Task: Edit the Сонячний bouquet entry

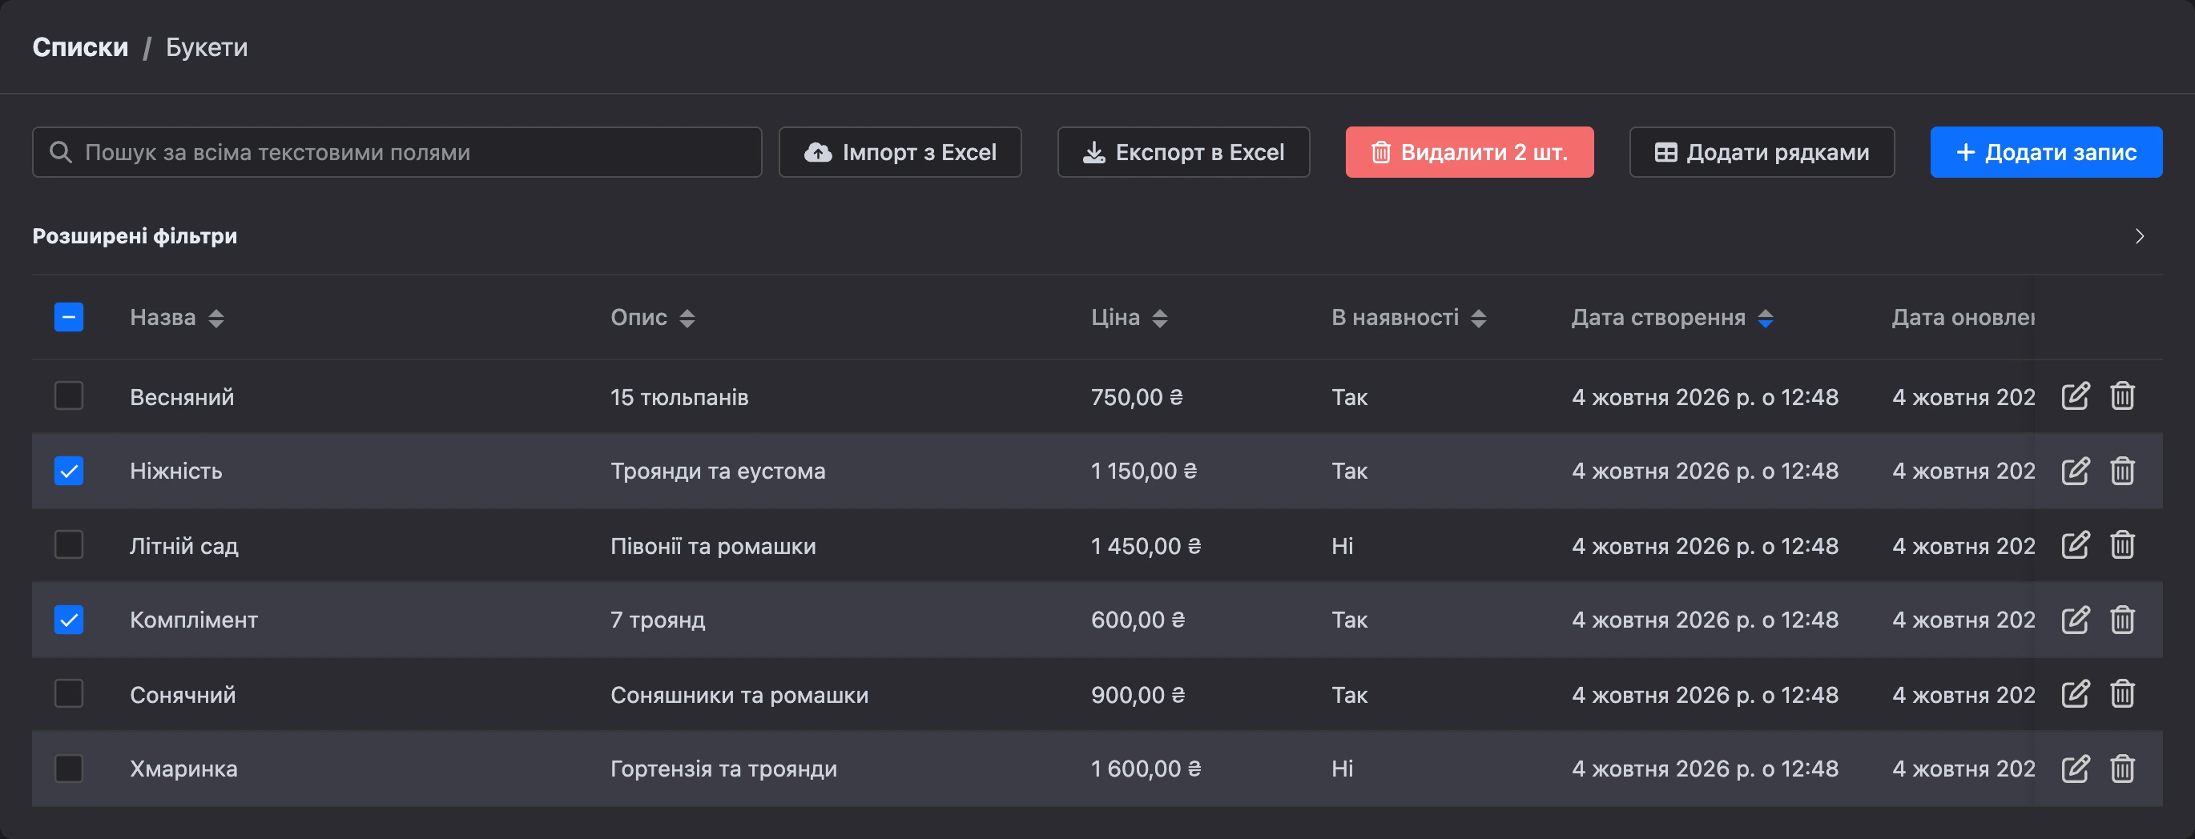Action: tap(2075, 693)
